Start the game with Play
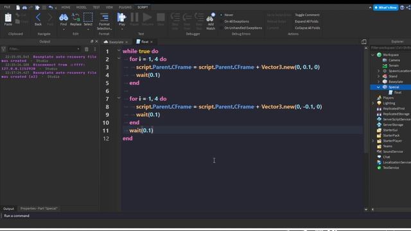 pos(121,17)
